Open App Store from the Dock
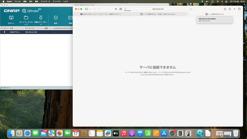The width and height of the screenshot is (247, 139). click(x=164, y=133)
